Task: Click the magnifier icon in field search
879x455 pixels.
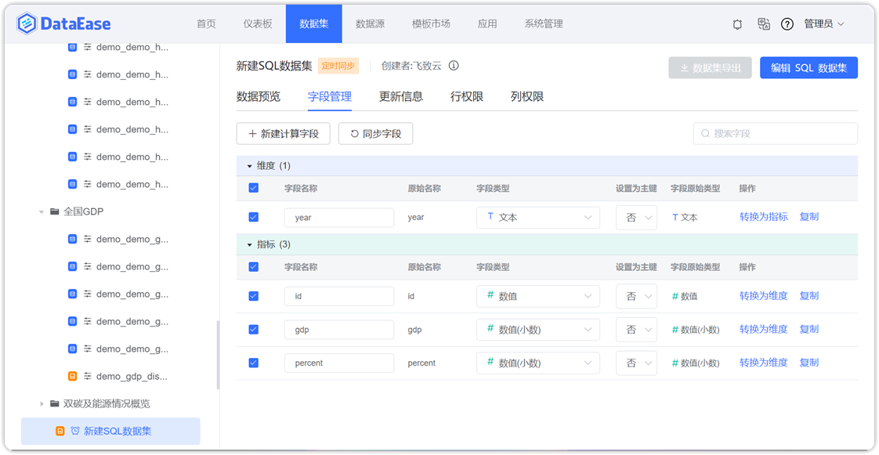Action: point(705,133)
